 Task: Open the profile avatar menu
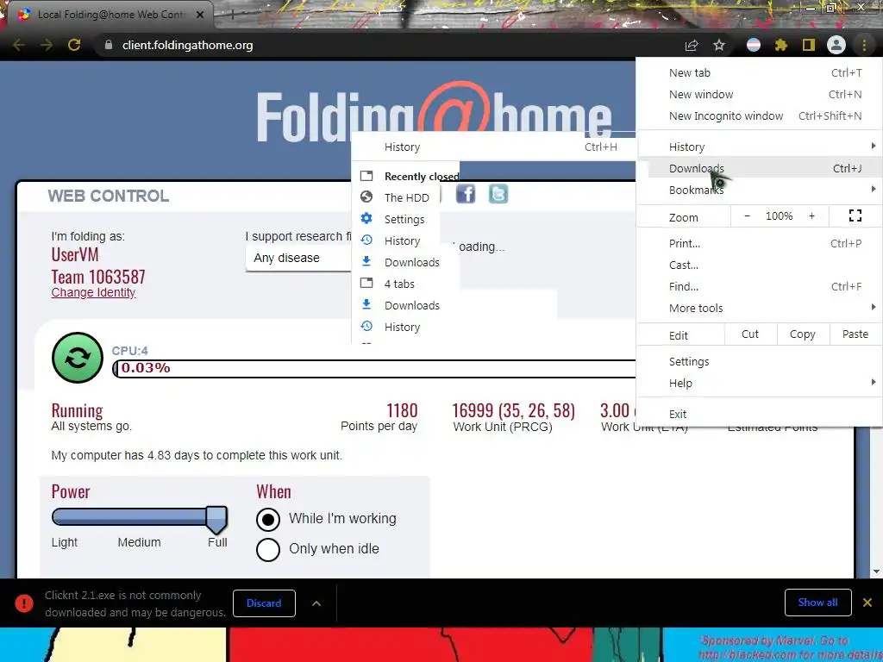836,45
